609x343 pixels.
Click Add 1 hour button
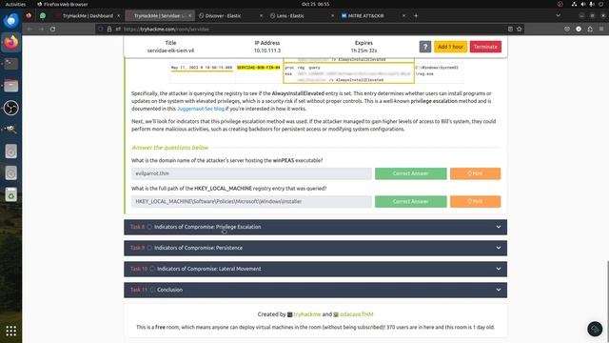point(450,47)
